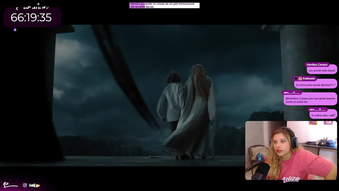
Task: Click the Letiza signature logo on webcam
Action: click(291, 179)
